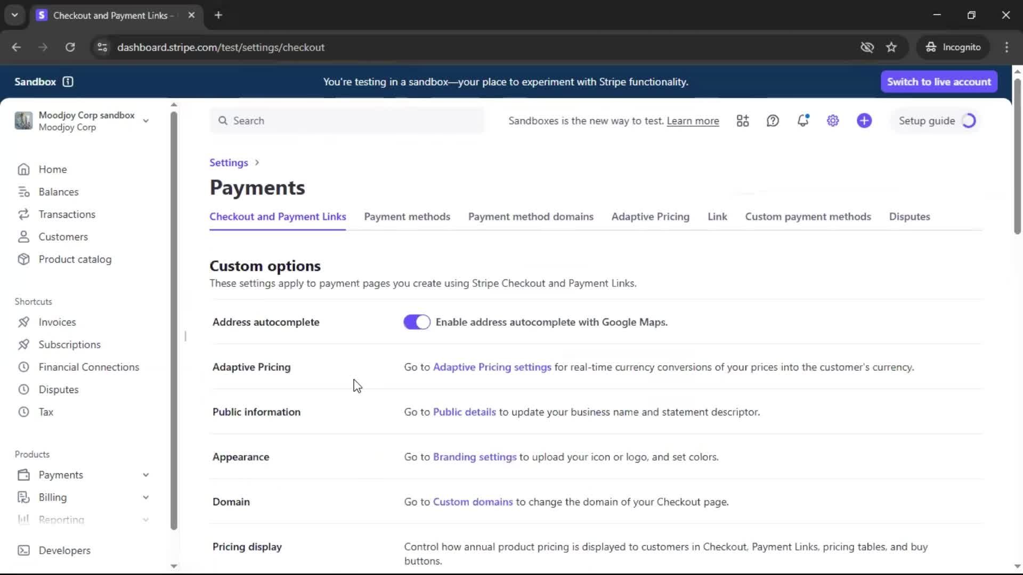The height and width of the screenshot is (575, 1023).
Task: Bookmark page with star icon
Action: pos(891,47)
